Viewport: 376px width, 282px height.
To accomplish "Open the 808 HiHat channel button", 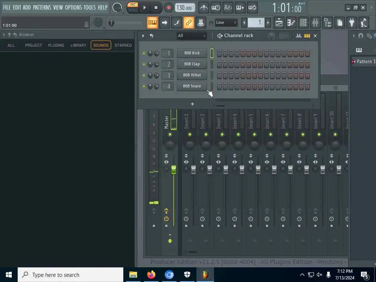I will pos(192,75).
